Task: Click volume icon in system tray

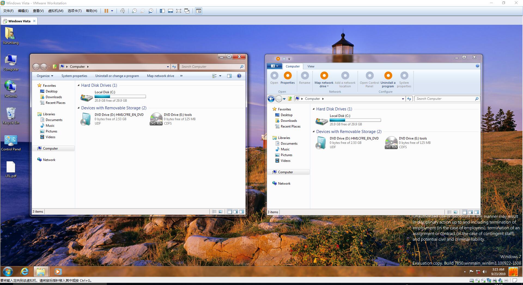Action: pos(484,271)
